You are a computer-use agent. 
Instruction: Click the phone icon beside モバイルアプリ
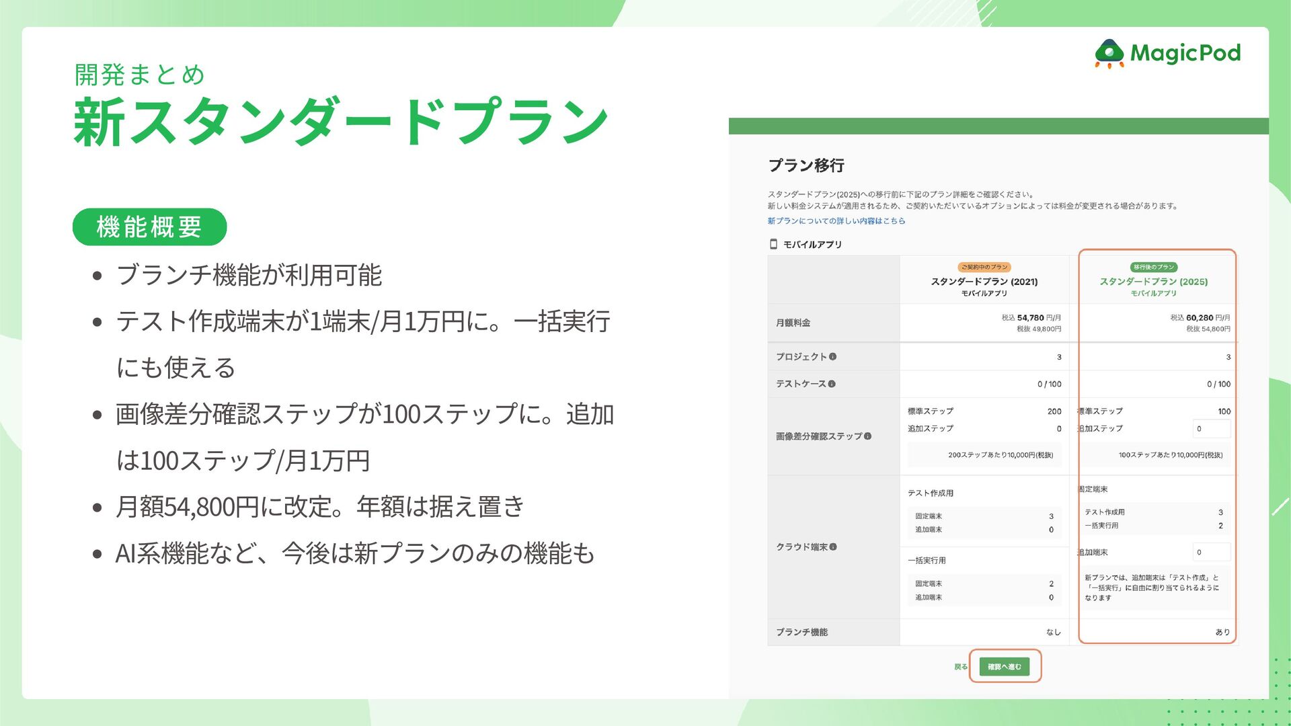[x=773, y=244]
